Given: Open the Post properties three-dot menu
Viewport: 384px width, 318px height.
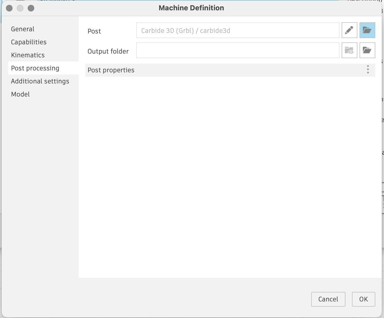Looking at the screenshot, I should click(x=368, y=70).
